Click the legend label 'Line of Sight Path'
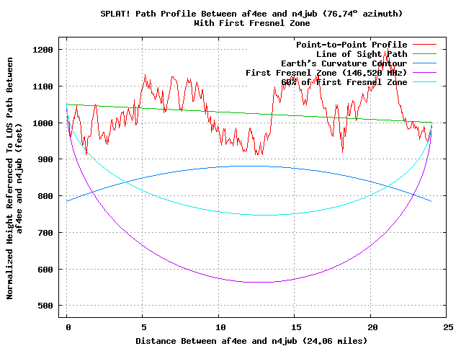Viewport: 461px width, 346px height. (x=362, y=54)
